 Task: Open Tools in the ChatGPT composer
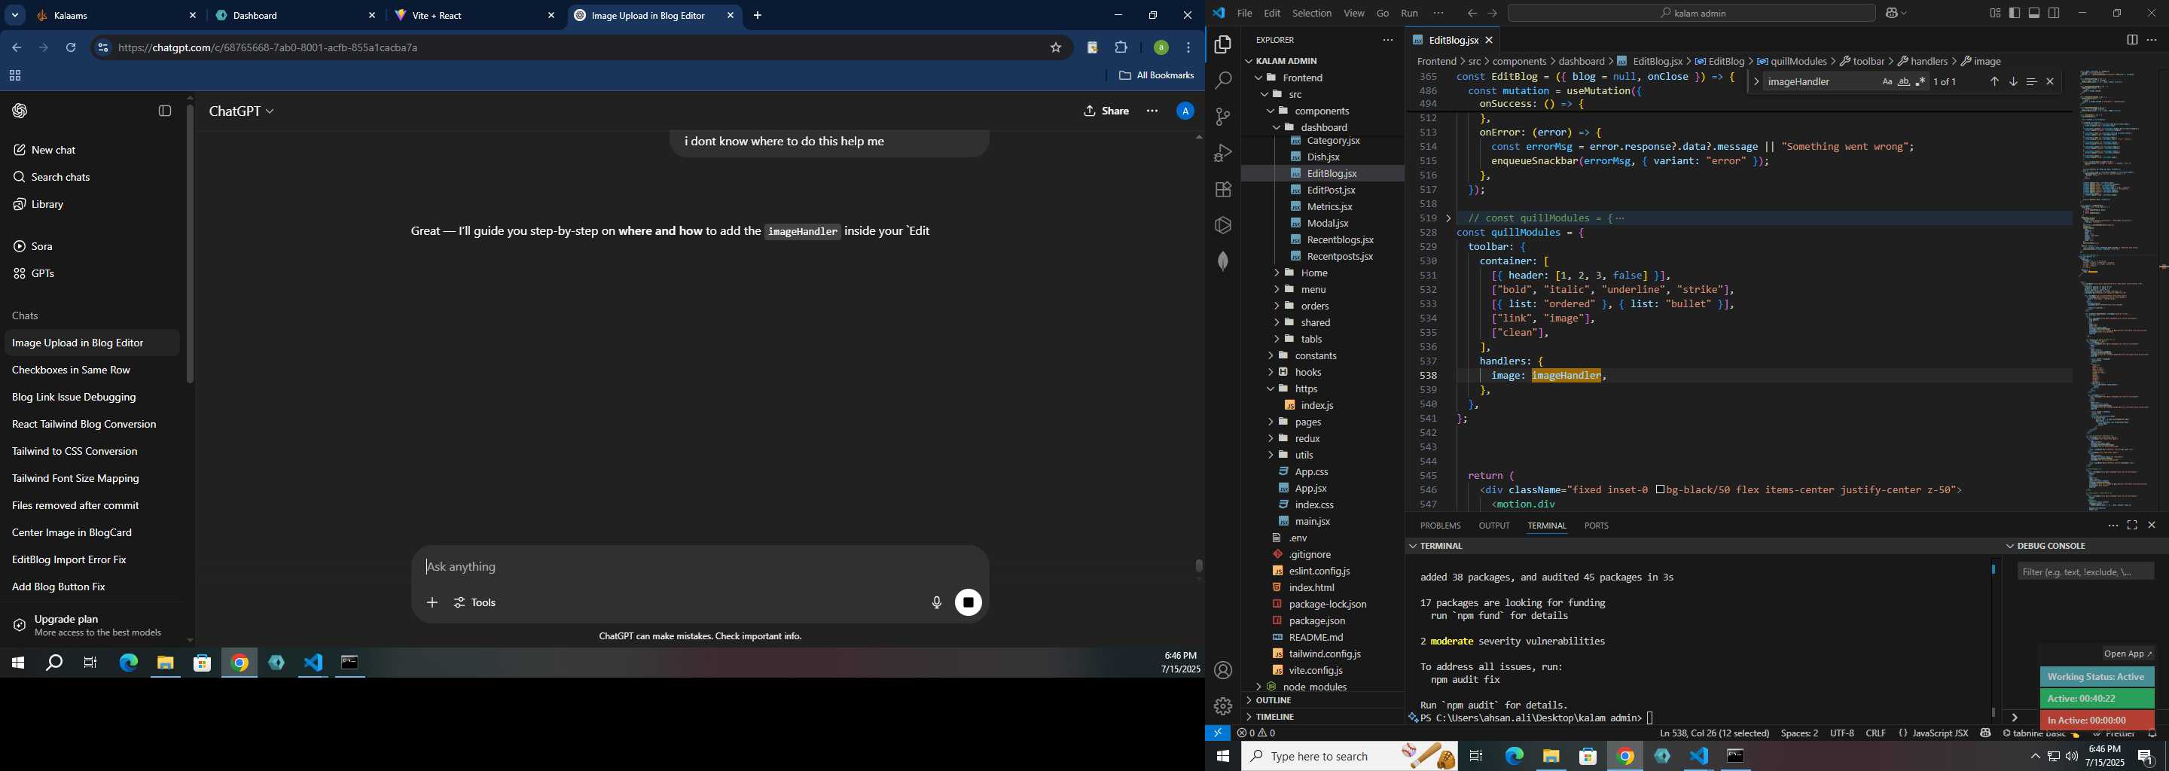[x=476, y=602]
